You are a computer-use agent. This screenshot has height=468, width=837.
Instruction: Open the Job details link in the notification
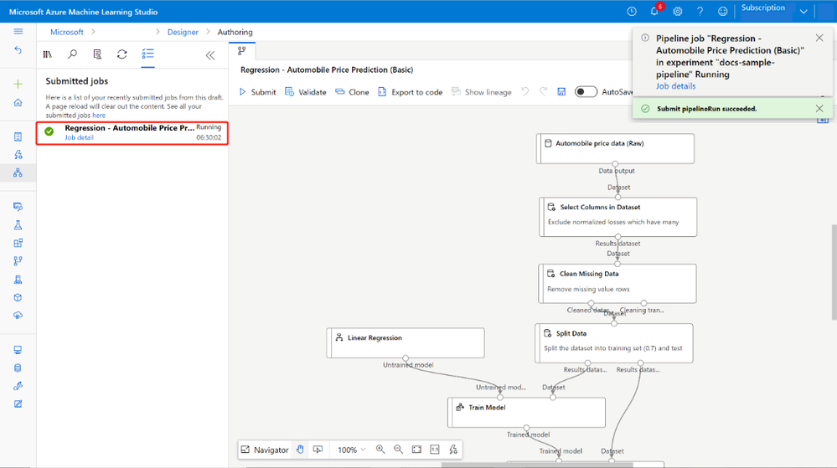pyautogui.click(x=675, y=86)
